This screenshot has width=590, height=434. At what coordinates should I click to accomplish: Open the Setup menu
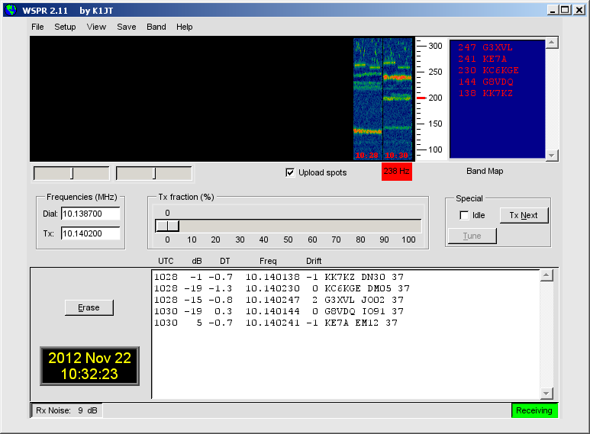[65, 27]
